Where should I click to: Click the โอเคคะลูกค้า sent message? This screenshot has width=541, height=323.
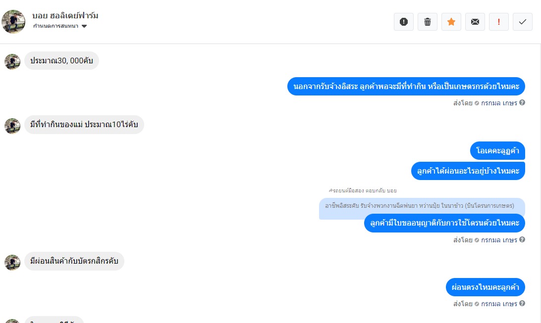(497, 150)
